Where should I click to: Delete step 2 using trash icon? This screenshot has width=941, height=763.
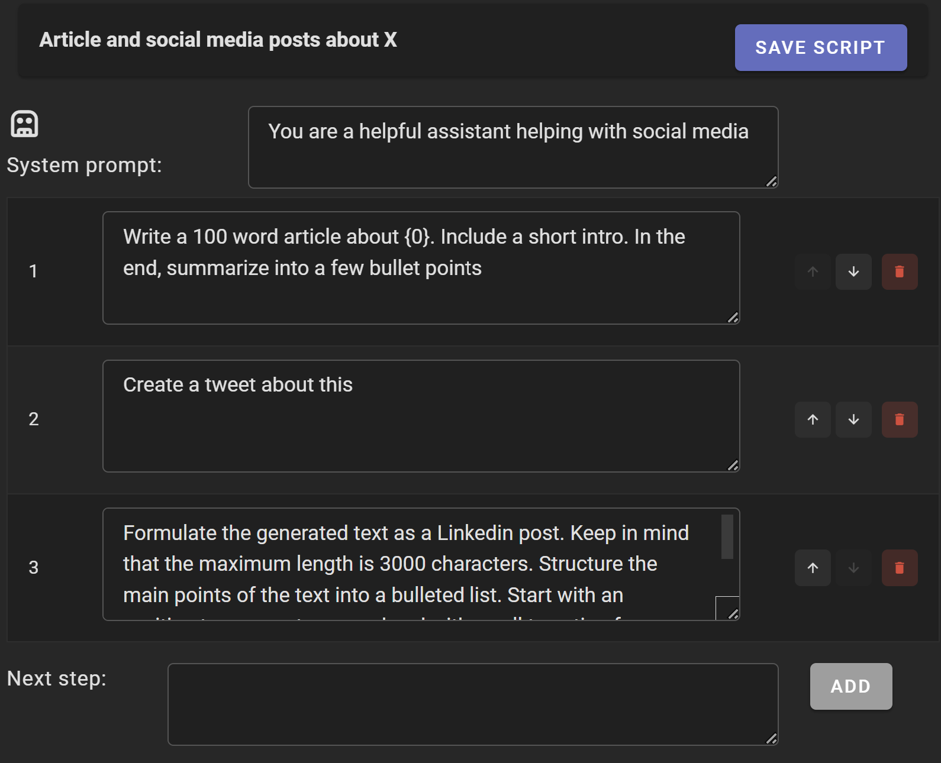(900, 419)
